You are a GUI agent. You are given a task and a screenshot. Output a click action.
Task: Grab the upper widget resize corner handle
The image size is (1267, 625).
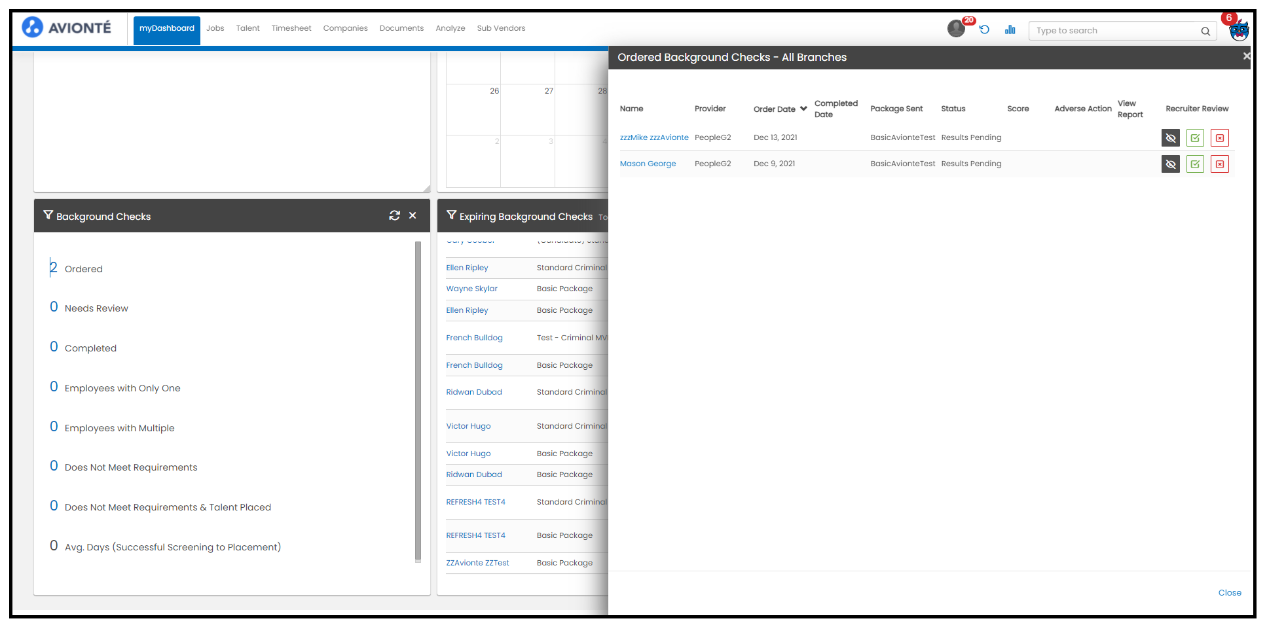tap(427, 188)
